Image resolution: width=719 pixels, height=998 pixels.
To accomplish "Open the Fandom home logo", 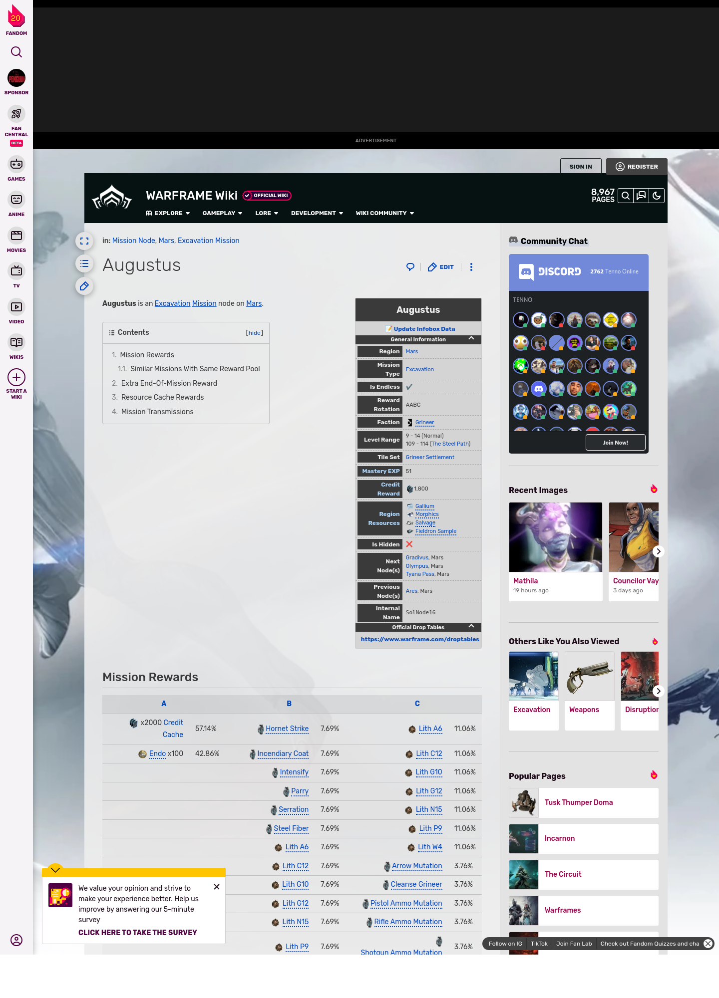I will click(x=16, y=20).
